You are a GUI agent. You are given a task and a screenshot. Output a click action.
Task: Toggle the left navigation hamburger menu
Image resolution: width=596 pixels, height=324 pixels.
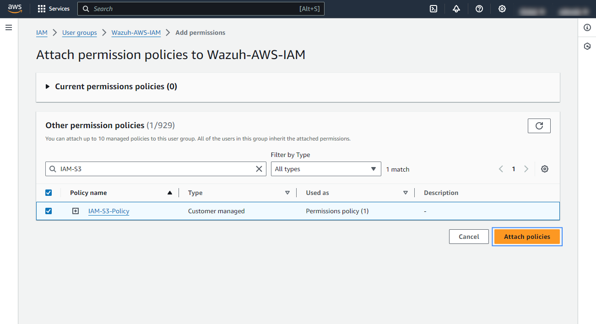[x=8, y=27]
